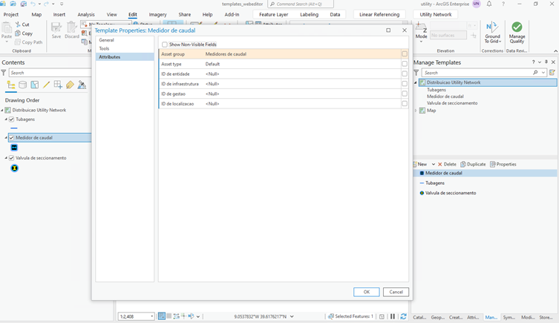Check the box on Asset type row

pyautogui.click(x=405, y=64)
